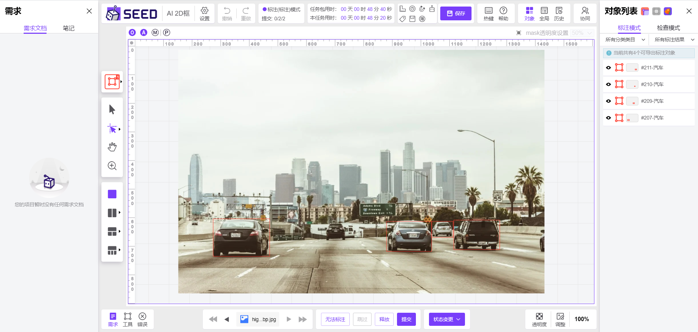The height and width of the screenshot is (332, 698).
Task: Activate the hand pan tool
Action: 112,147
